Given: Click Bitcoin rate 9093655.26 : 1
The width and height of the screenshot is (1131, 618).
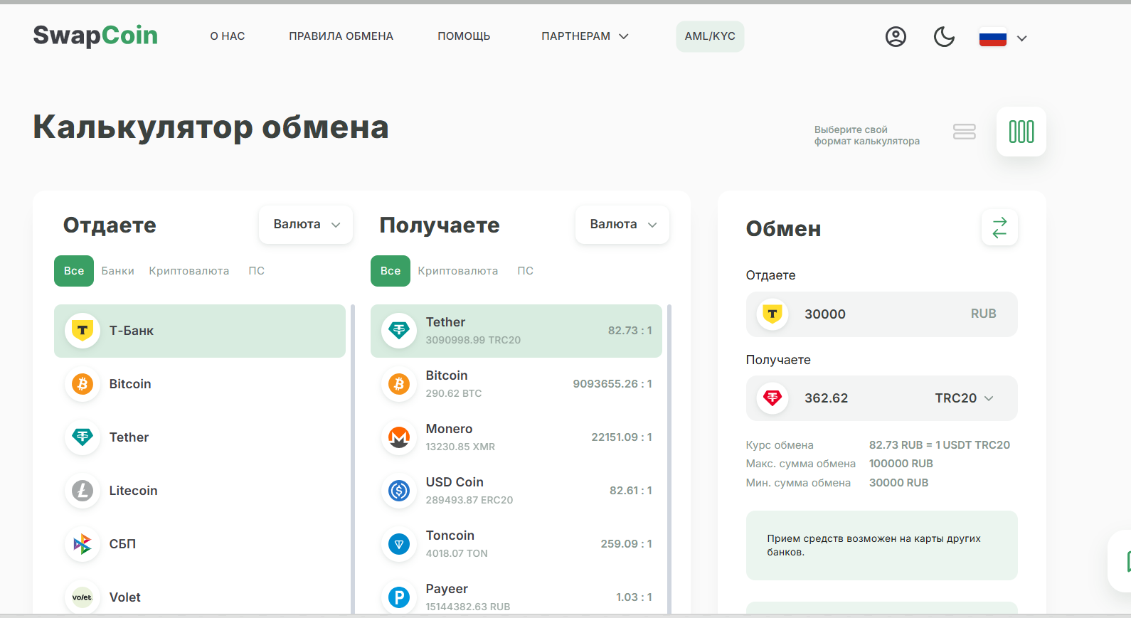Looking at the screenshot, I should click(x=612, y=384).
